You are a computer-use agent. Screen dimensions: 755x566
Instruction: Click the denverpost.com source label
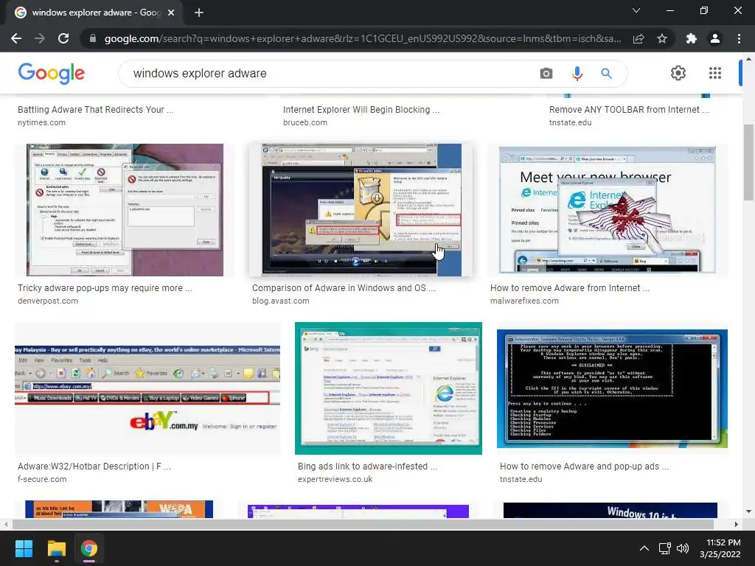pyautogui.click(x=48, y=301)
